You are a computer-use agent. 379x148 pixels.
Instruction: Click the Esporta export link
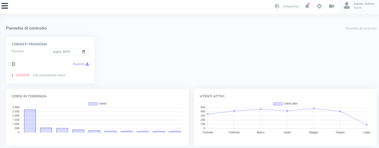coord(78,64)
